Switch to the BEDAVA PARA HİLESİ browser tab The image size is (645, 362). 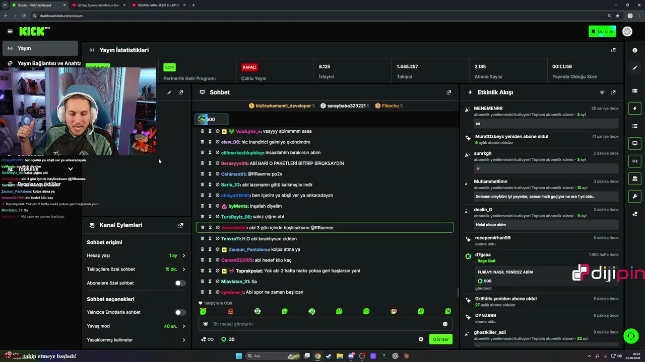[x=158, y=5]
